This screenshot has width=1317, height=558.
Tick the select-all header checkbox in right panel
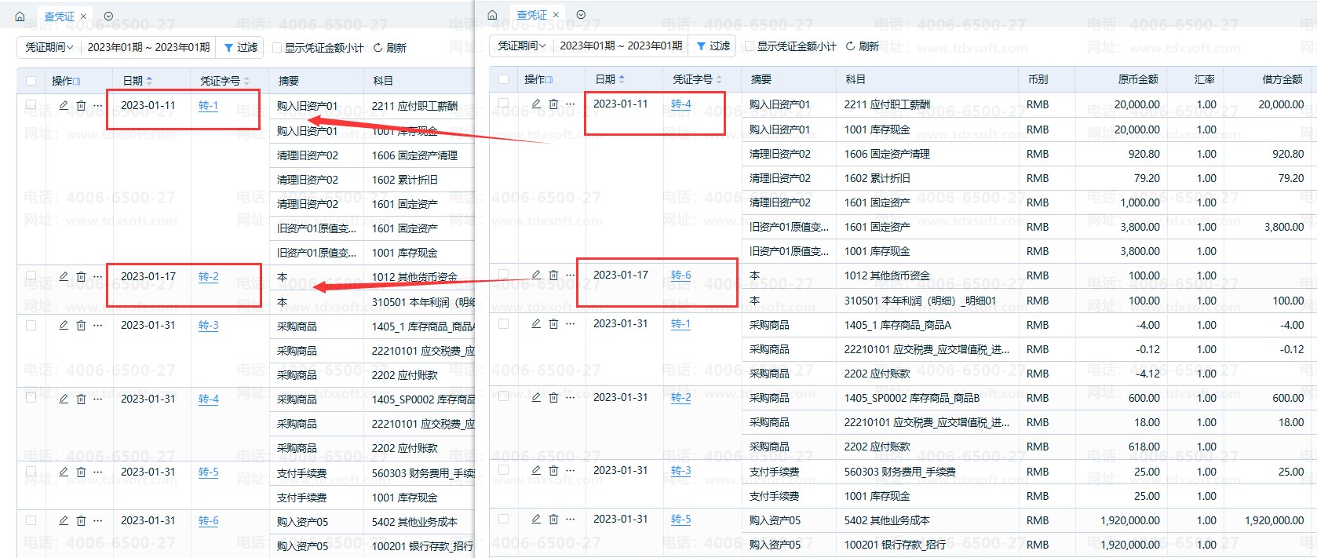(503, 79)
